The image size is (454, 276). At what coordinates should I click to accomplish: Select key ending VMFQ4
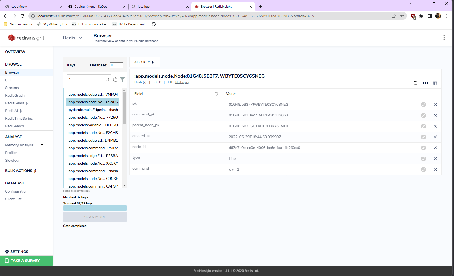(x=93, y=94)
